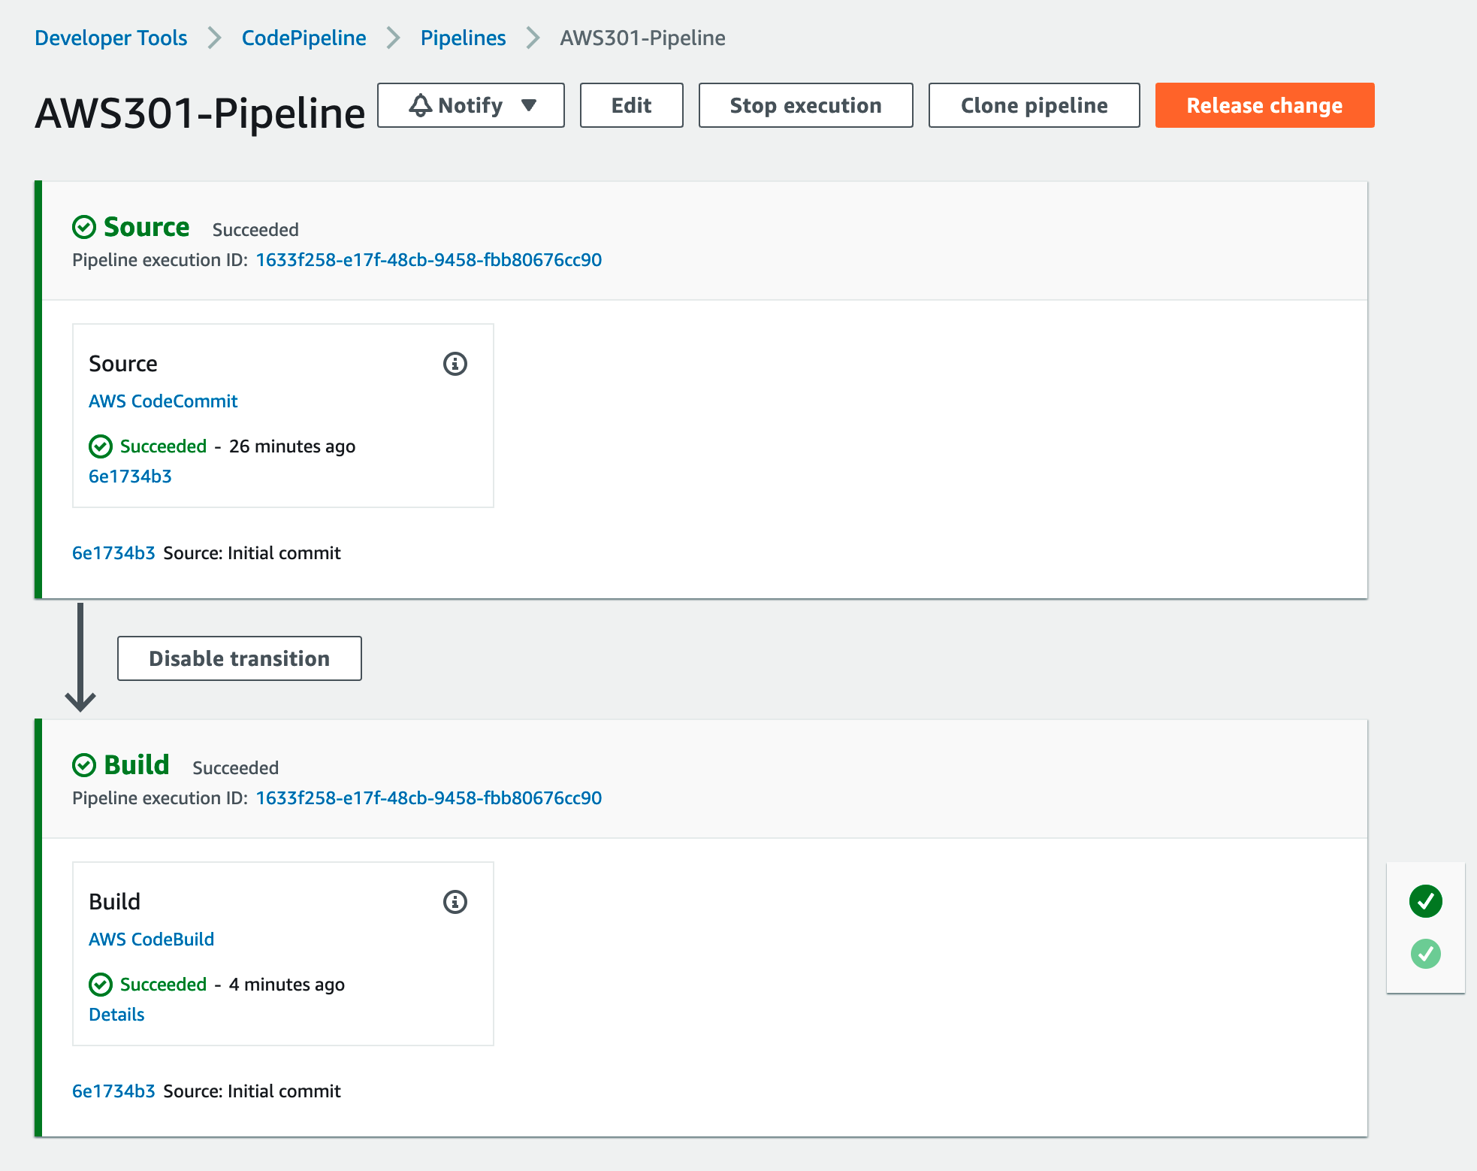
Task: Click the Source stage success check icon
Action: click(84, 227)
